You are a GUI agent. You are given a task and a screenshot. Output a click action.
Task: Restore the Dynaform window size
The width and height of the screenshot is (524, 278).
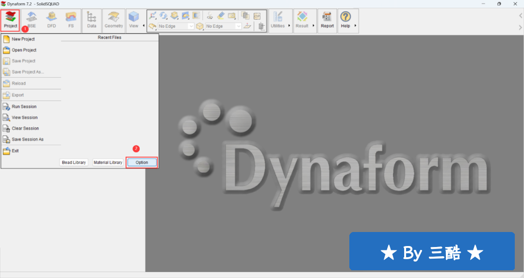click(499, 4)
